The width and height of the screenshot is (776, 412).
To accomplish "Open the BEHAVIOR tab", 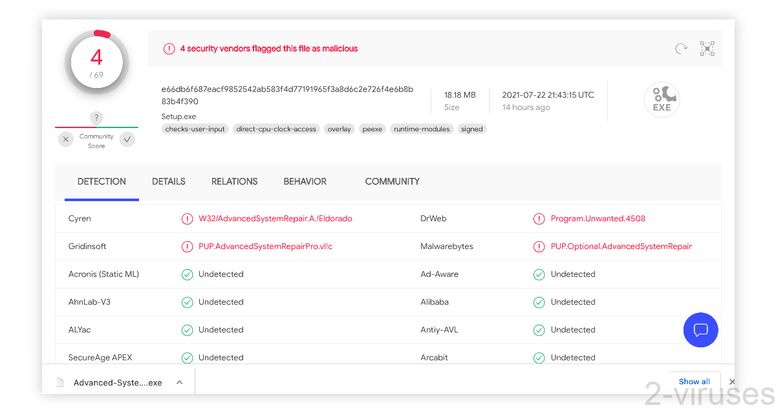I will coord(305,182).
